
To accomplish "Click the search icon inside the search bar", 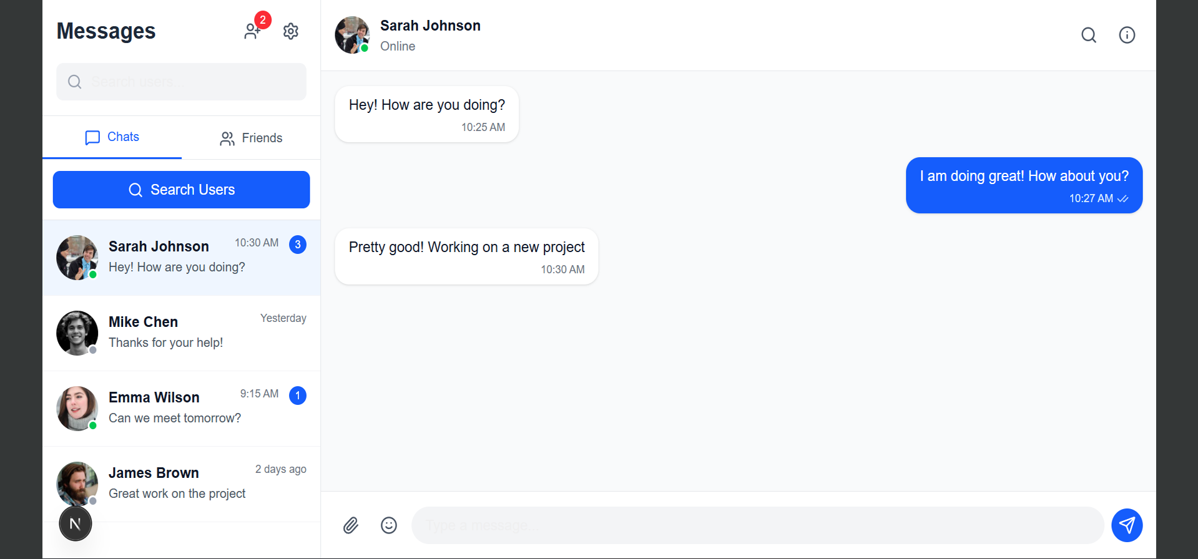I will (x=74, y=82).
